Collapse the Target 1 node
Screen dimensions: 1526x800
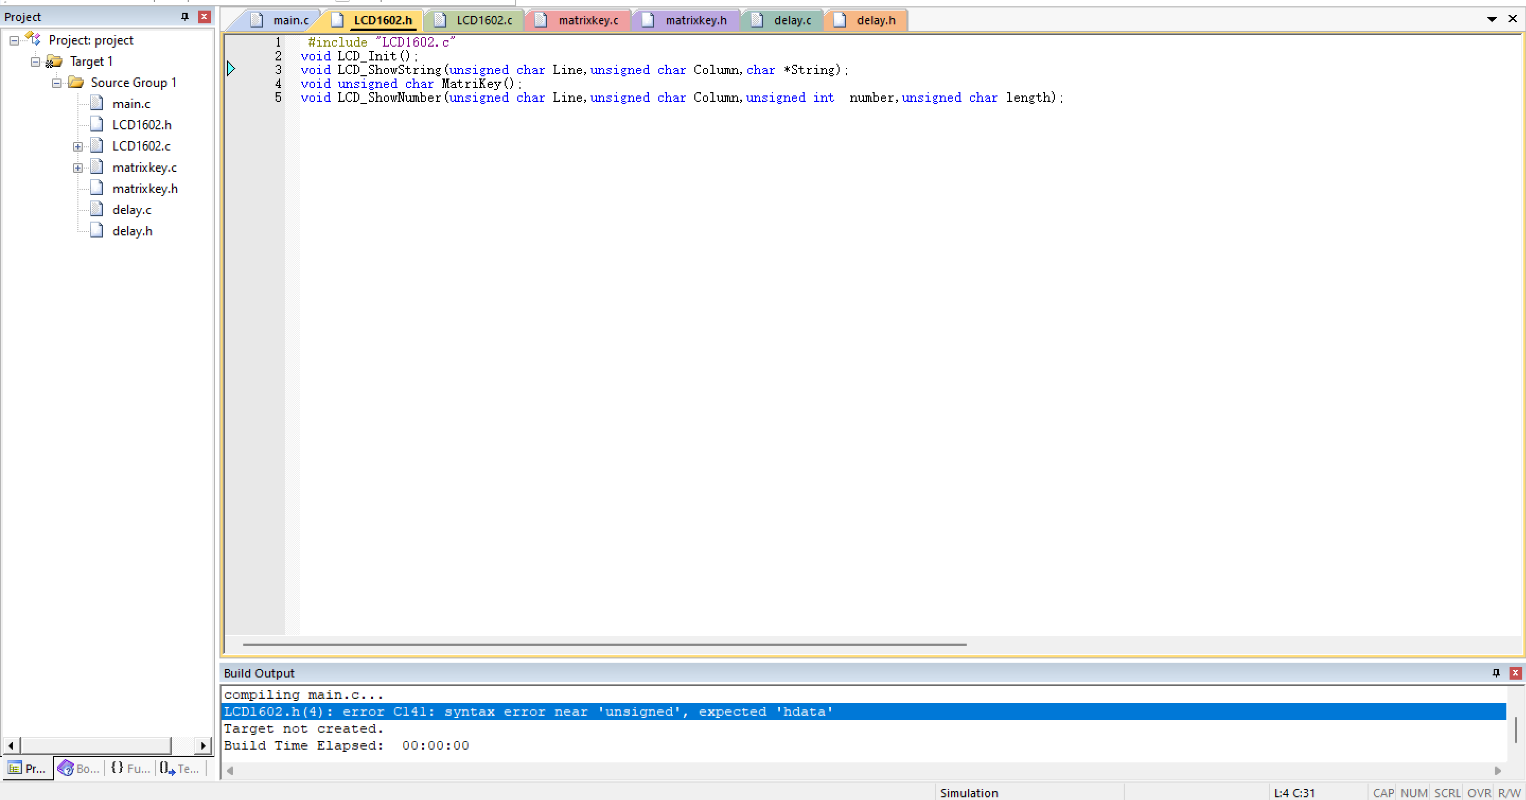tap(36, 61)
